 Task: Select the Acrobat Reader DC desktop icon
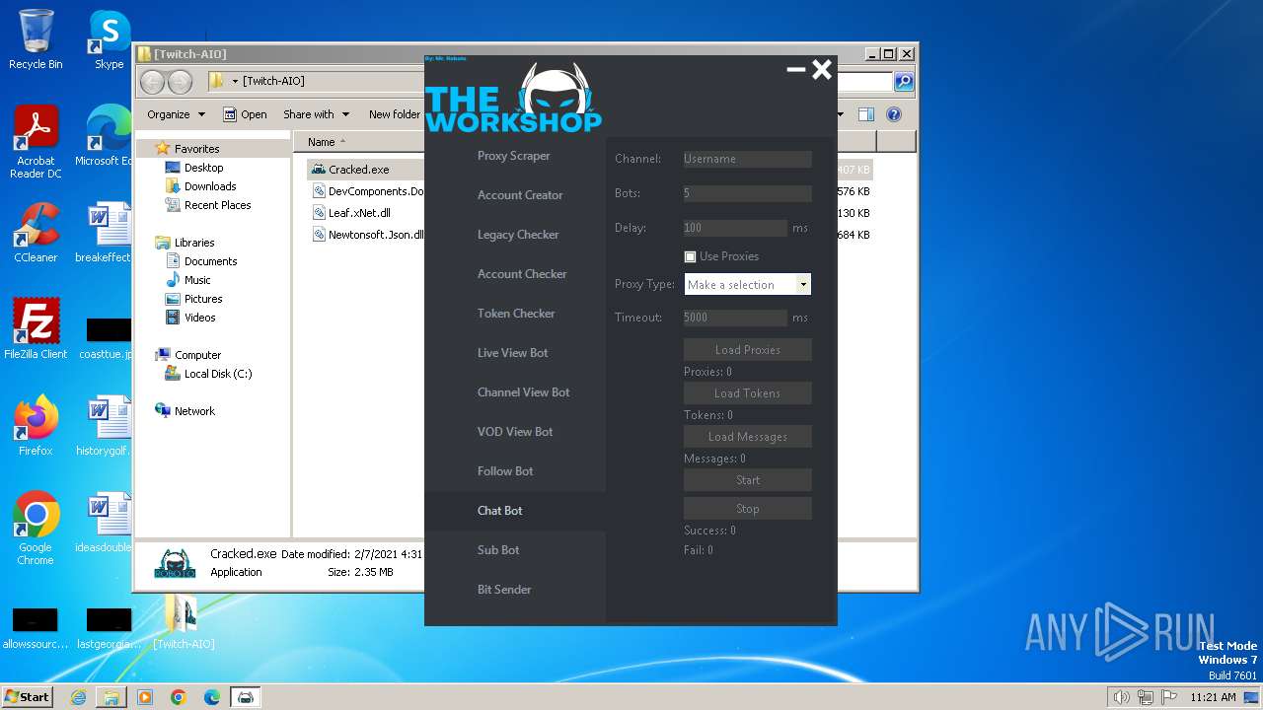[x=36, y=143]
